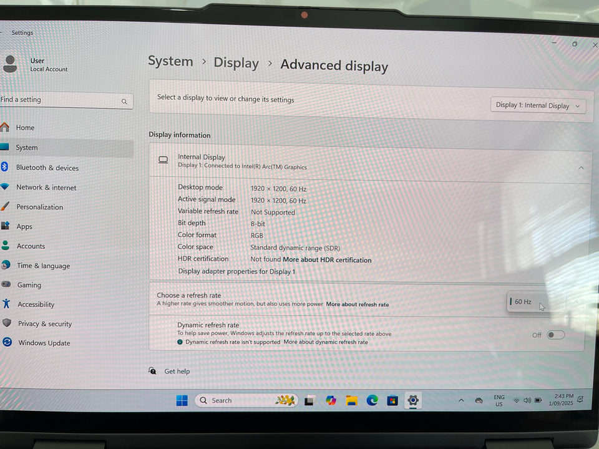The height and width of the screenshot is (449, 599).
Task: Open File Explorer from the taskbar
Action: tap(352, 400)
